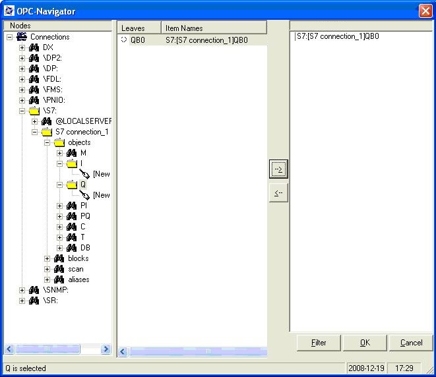Image resolution: width=436 pixels, height=377 pixels.
Task: Click the Nodes panel header
Action: (x=57, y=26)
